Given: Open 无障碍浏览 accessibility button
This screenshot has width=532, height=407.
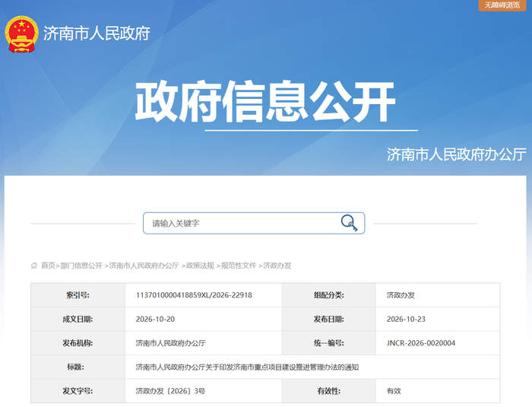Looking at the screenshot, I should pyautogui.click(x=502, y=5).
